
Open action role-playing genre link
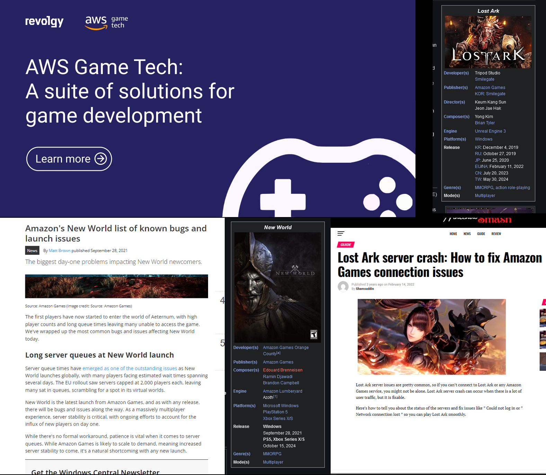513,188
